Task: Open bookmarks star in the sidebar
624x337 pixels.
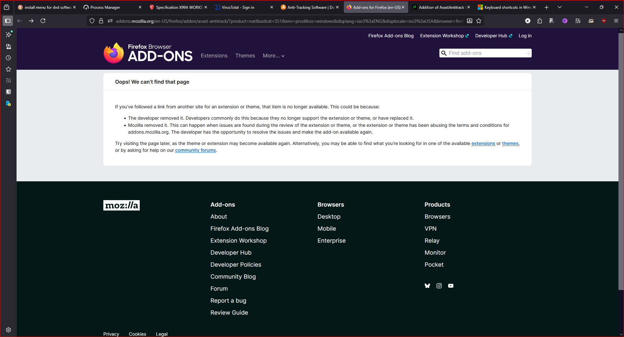Action: pos(8,69)
